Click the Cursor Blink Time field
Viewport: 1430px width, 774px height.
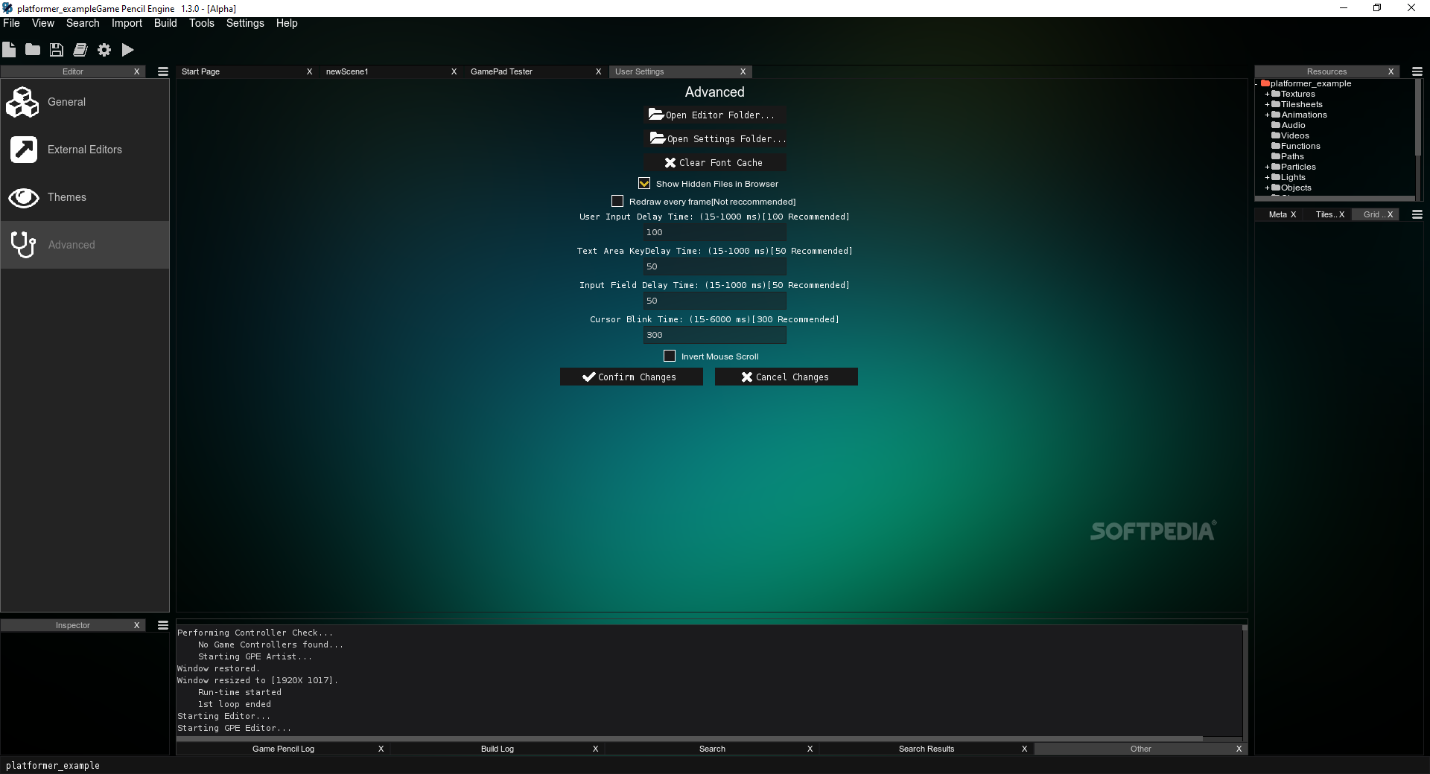714,335
